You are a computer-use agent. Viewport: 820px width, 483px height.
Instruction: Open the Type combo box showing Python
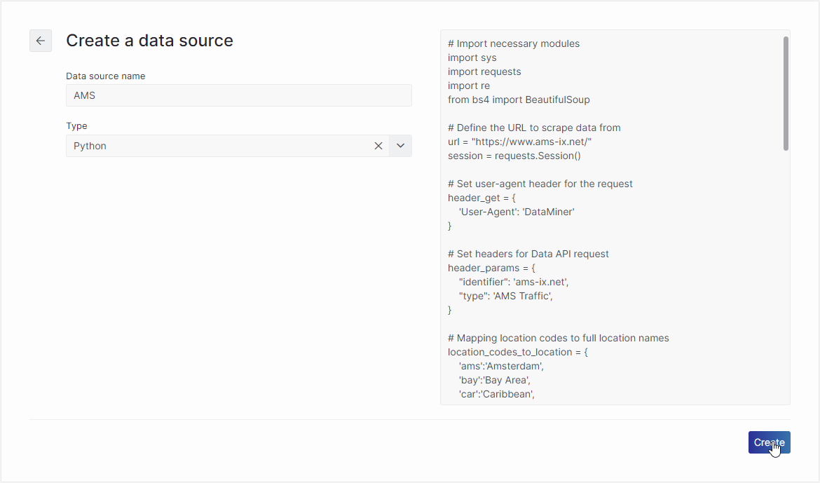[x=238, y=146]
